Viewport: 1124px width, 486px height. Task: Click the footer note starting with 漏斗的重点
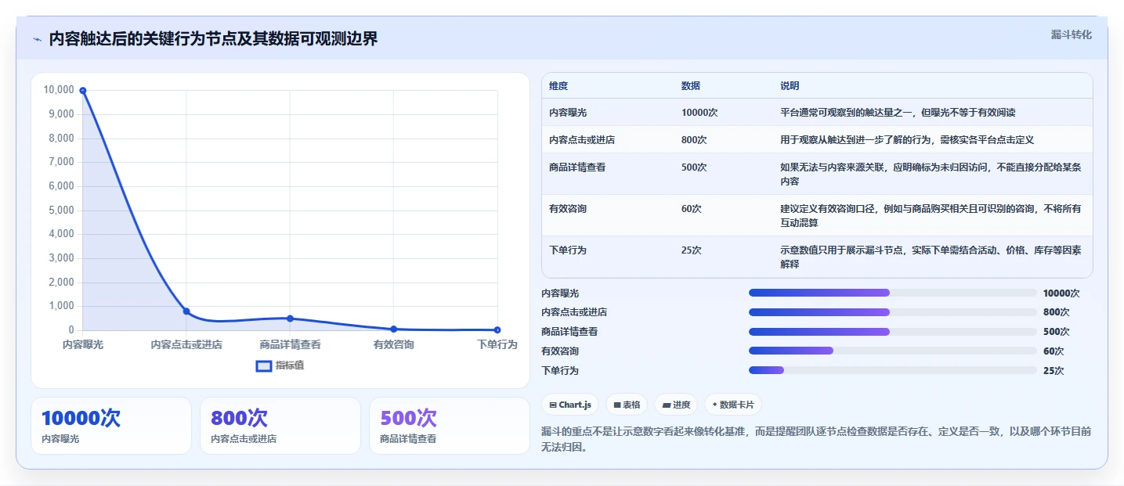816,440
